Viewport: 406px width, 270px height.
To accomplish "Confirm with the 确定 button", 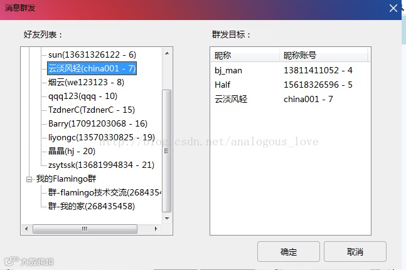I will (289, 252).
